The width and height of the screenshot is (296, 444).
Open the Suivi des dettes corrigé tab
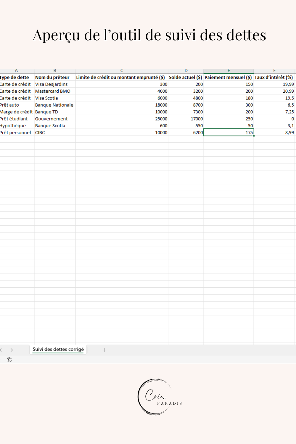click(58, 349)
